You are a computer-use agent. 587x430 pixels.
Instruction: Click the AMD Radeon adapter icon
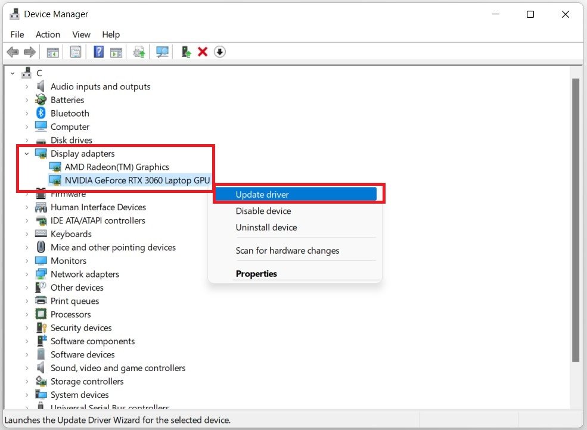(x=55, y=167)
